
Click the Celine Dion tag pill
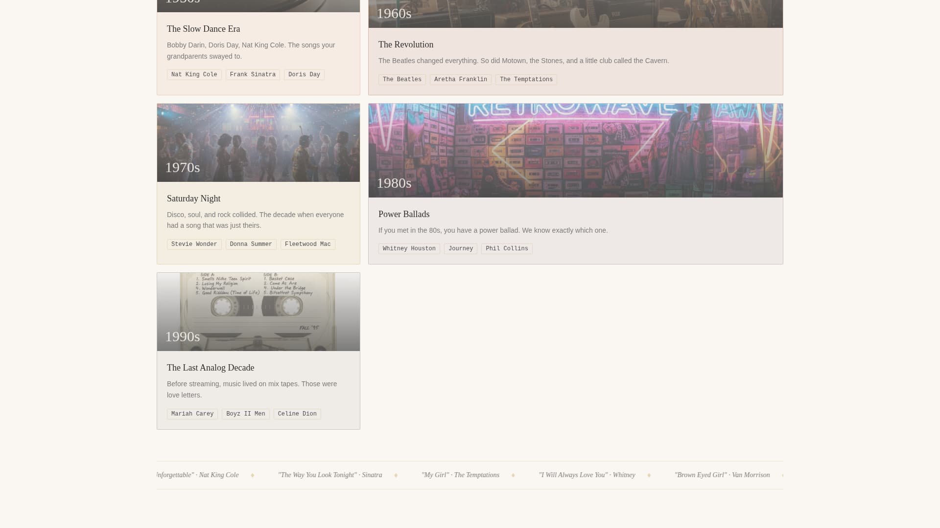pyautogui.click(x=297, y=414)
